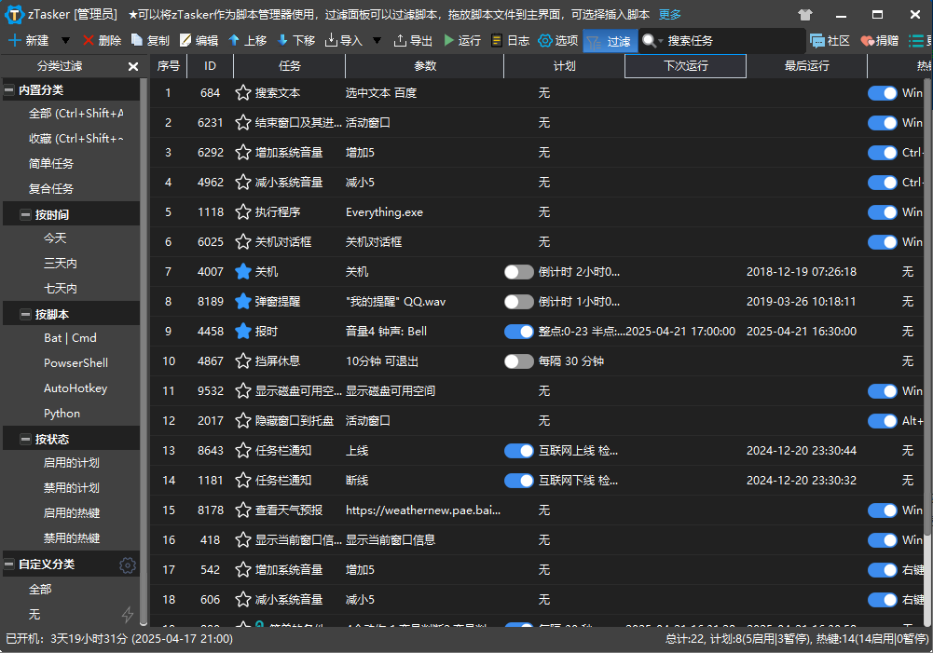The image size is (933, 653).
Task: Enable the 关机 countdown timer toggle
Action: pos(519,271)
